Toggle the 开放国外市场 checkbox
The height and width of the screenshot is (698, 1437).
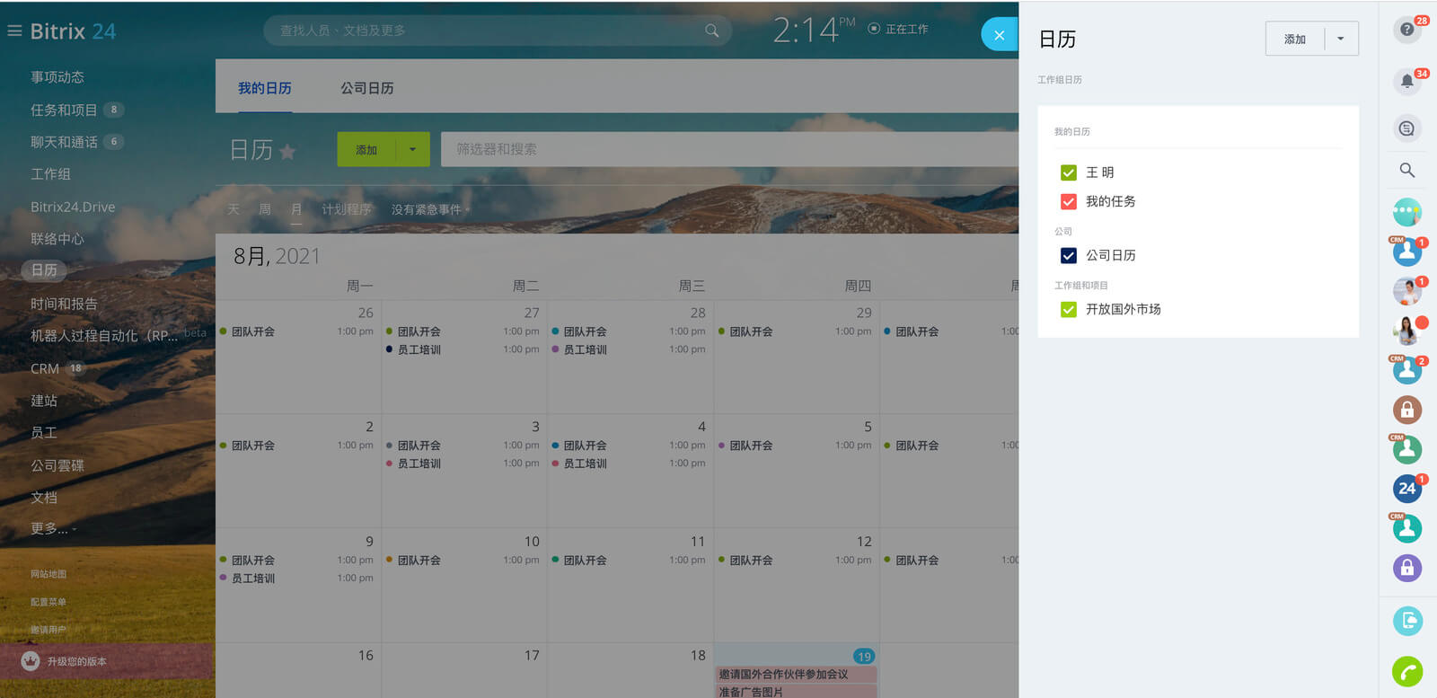1069,309
